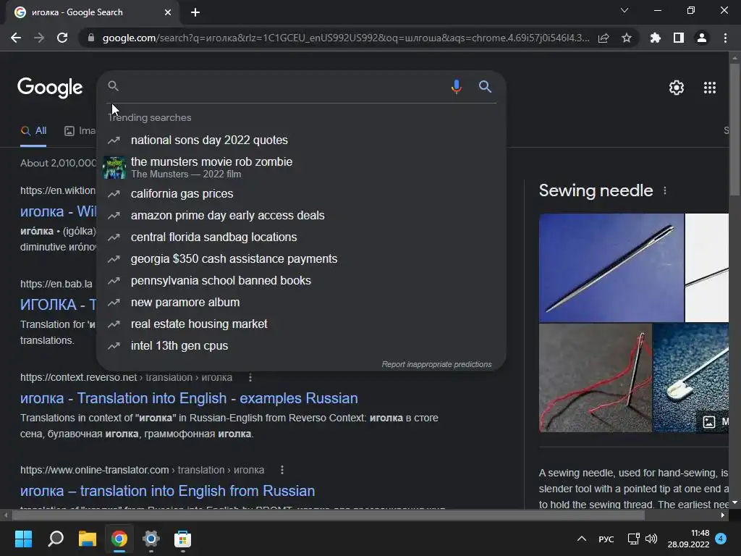
Task: Open the volume speaker tray icon
Action: [651, 539]
